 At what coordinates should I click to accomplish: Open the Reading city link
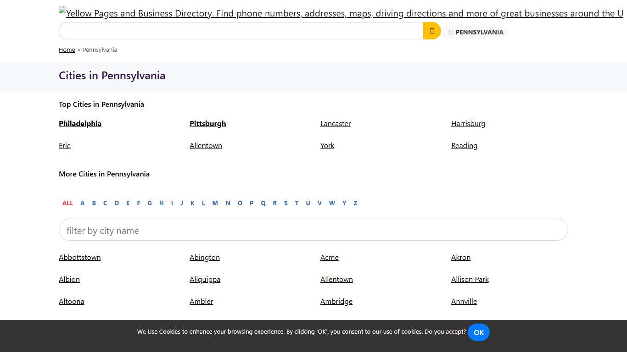[x=464, y=145]
